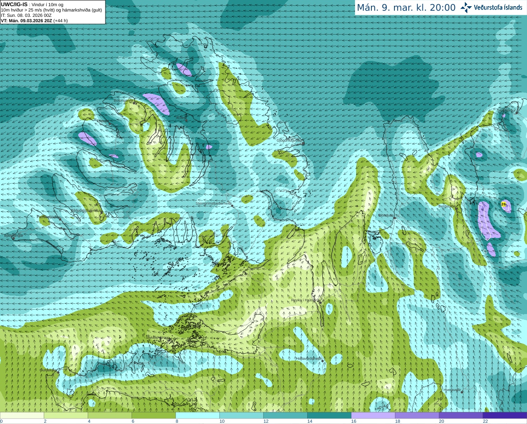
Task: Click the Patreksfjörður station label
Action: 49,217
